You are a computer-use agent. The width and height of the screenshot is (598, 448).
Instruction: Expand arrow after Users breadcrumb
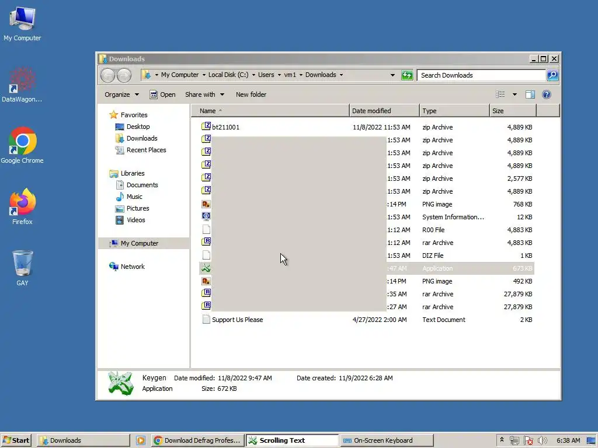(279, 75)
